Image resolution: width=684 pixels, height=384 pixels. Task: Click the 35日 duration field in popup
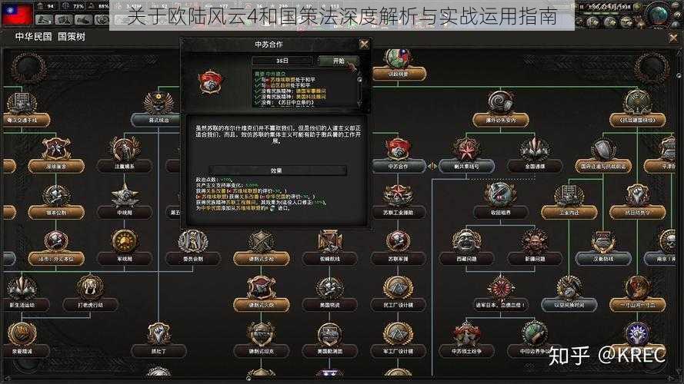pos(282,61)
